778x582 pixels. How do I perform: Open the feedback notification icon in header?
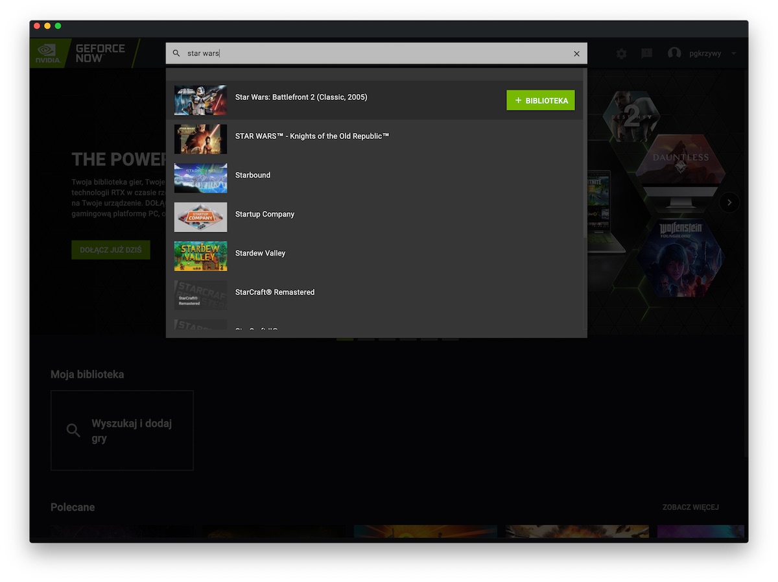click(x=646, y=54)
